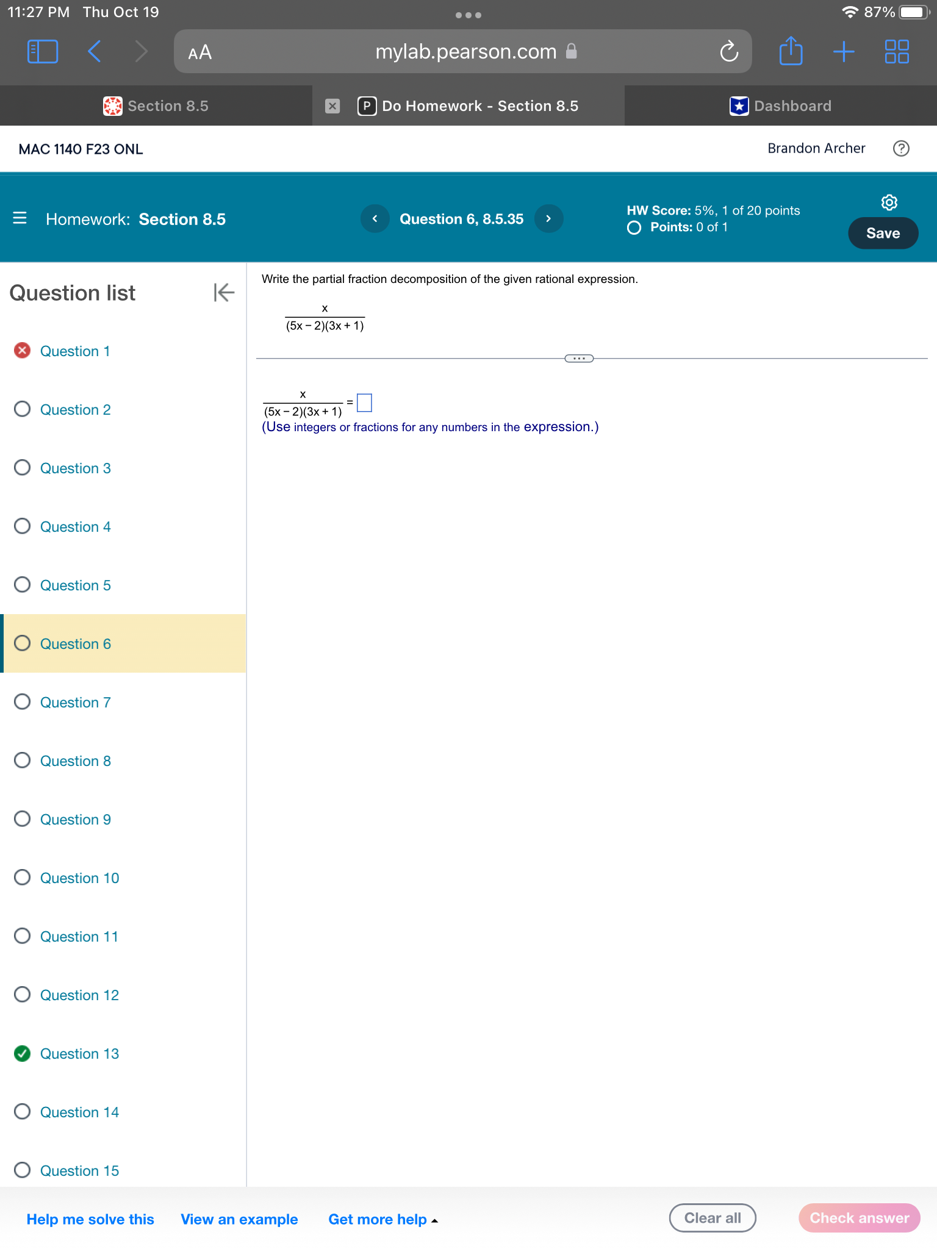Screen dimensions: 937x1249
Task: Click View an example
Action: click(239, 1219)
